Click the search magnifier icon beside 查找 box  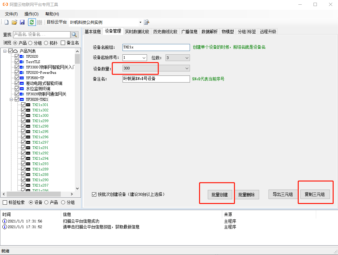(x=75, y=34)
